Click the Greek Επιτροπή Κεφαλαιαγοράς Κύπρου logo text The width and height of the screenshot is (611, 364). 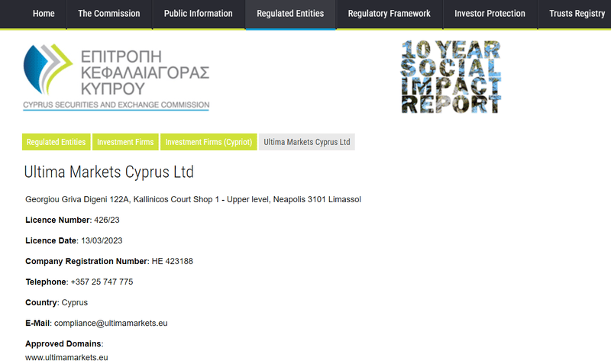145,72
